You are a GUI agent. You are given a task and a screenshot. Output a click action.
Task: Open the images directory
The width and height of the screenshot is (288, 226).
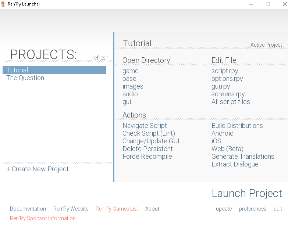click(x=133, y=87)
